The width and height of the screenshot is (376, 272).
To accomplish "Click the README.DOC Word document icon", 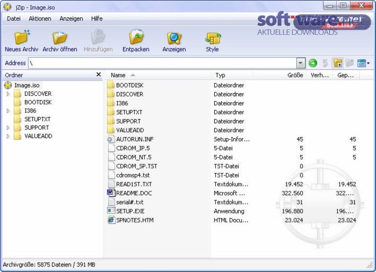I will point(111,193).
